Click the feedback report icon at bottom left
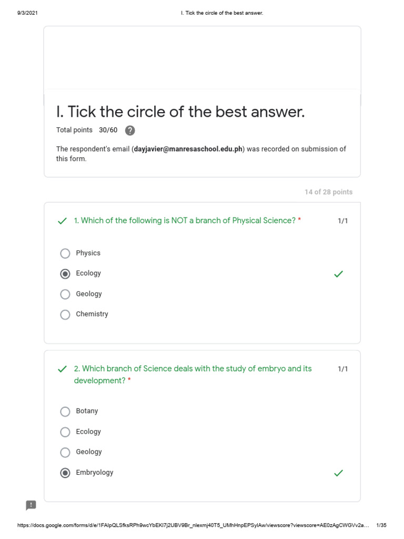Viewport: 404px width, 539px height. click(31, 505)
